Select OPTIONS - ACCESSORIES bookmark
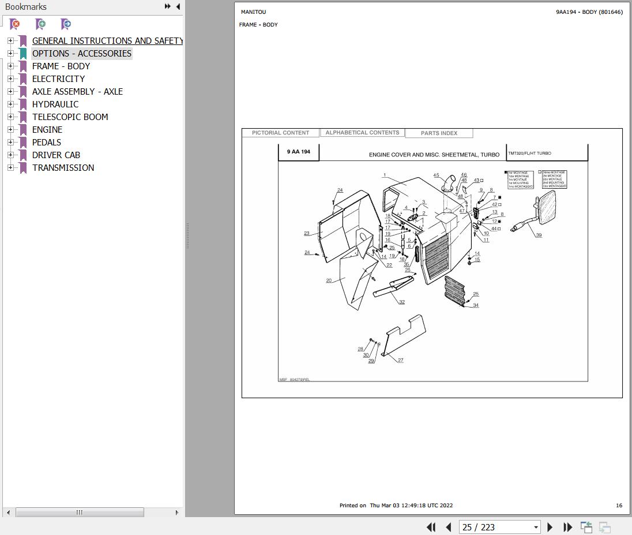The height and width of the screenshot is (535, 632). point(82,53)
